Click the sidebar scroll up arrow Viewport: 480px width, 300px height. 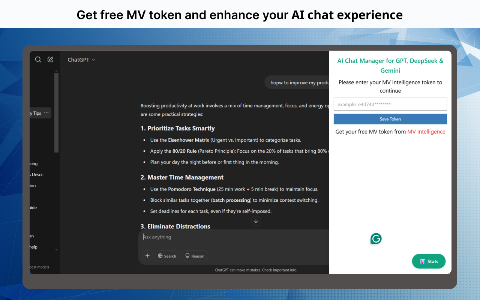click(56, 70)
